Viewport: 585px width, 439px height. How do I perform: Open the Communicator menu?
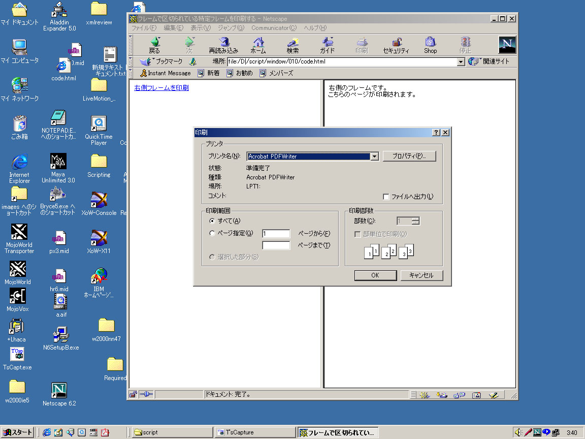[x=274, y=28]
